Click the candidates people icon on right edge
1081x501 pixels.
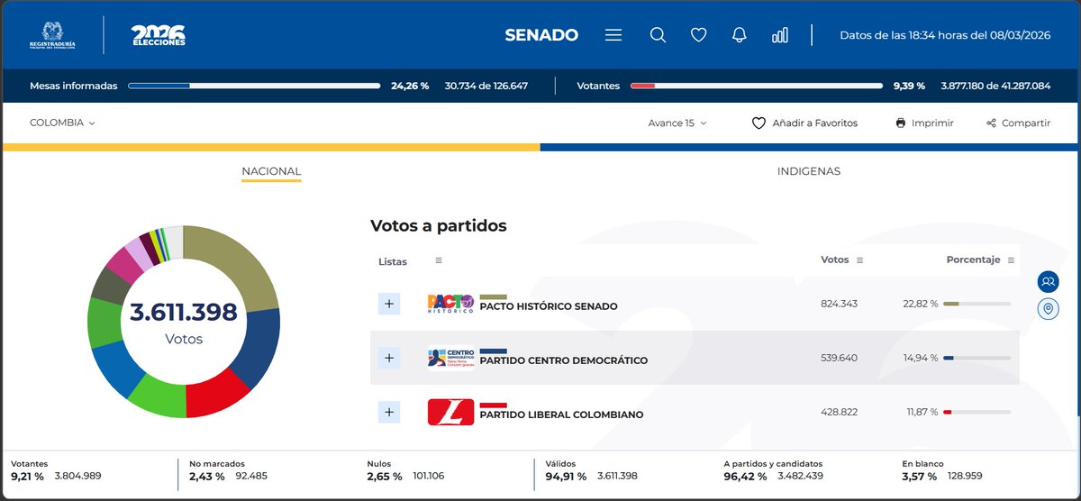coord(1048,281)
